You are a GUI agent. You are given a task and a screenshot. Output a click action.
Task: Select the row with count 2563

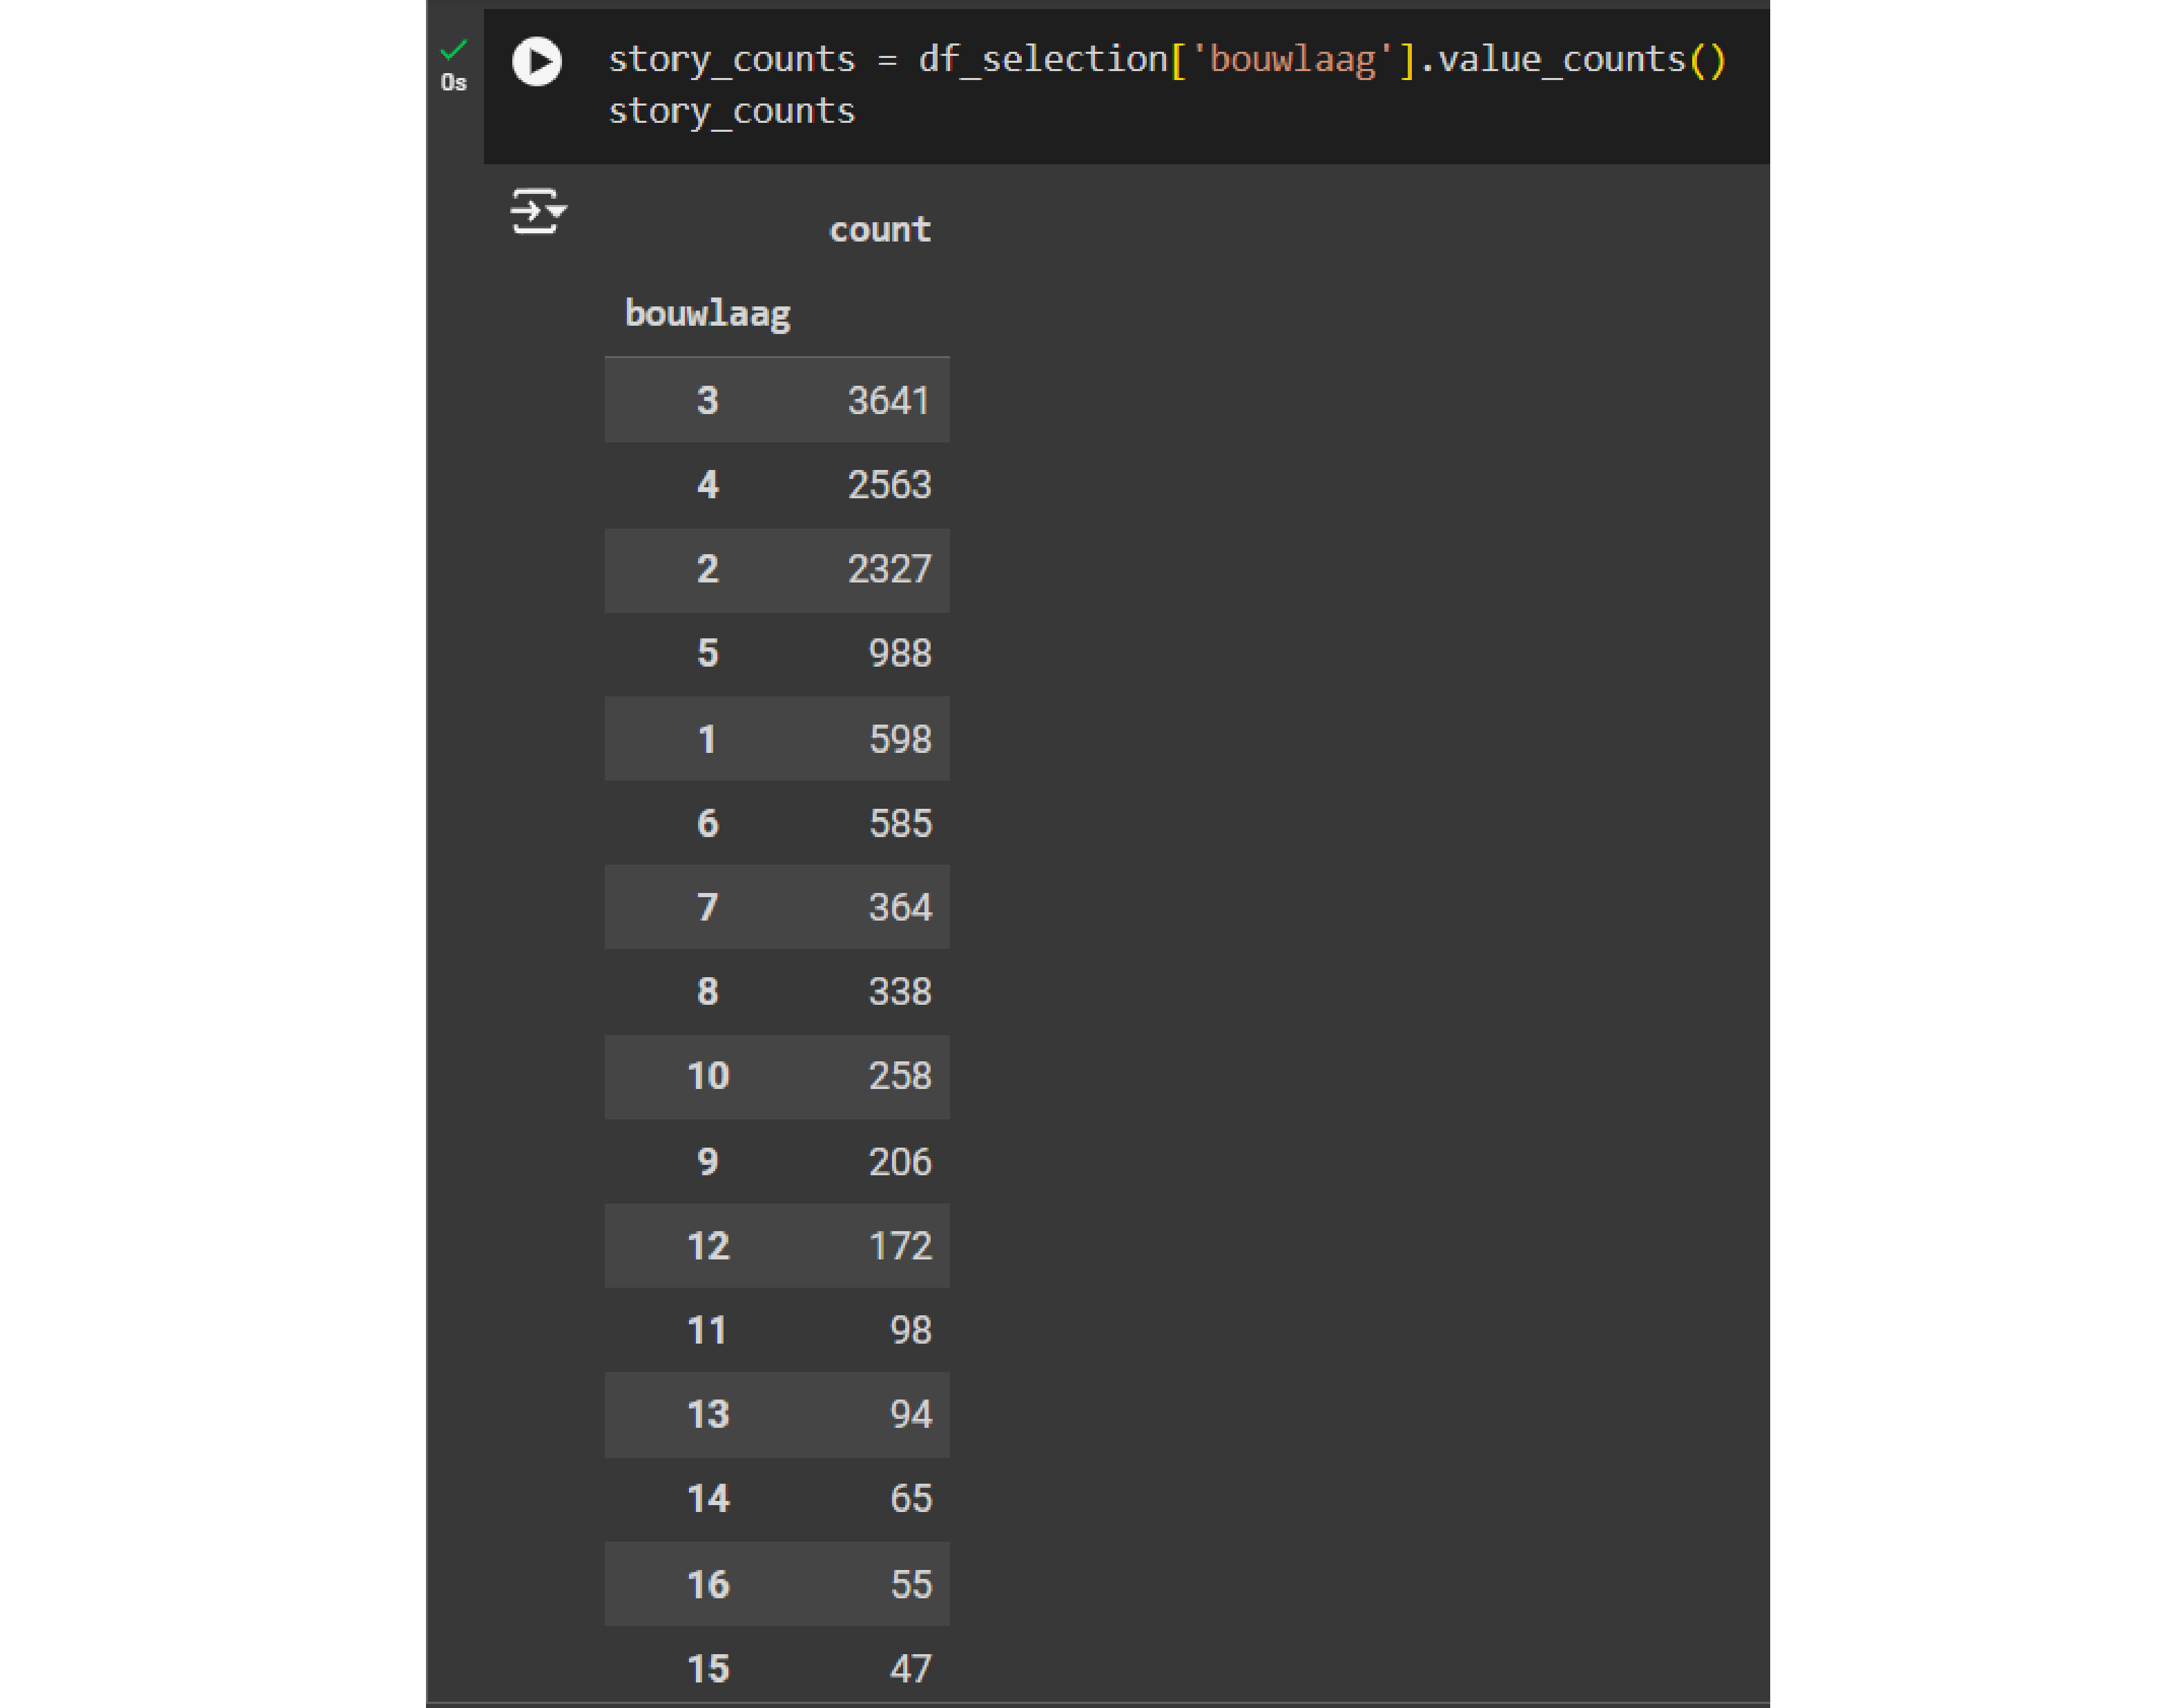[776, 485]
